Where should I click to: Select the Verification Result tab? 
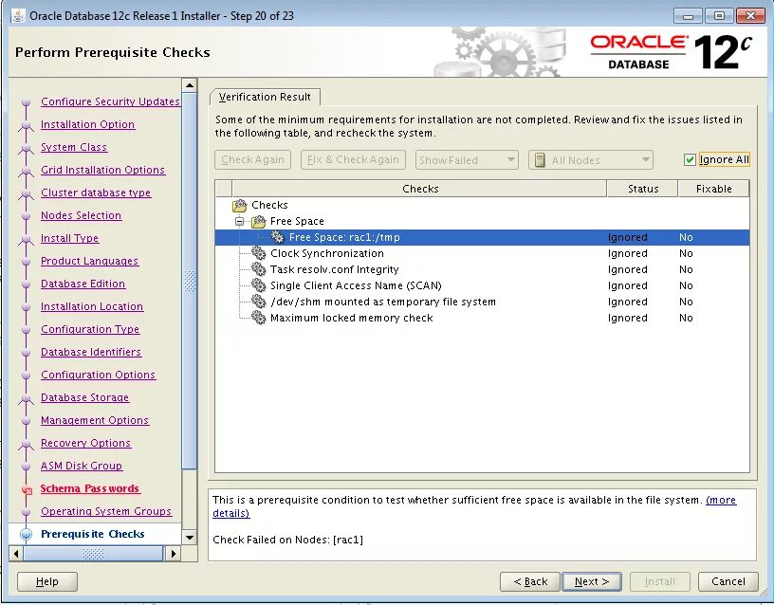tap(265, 97)
